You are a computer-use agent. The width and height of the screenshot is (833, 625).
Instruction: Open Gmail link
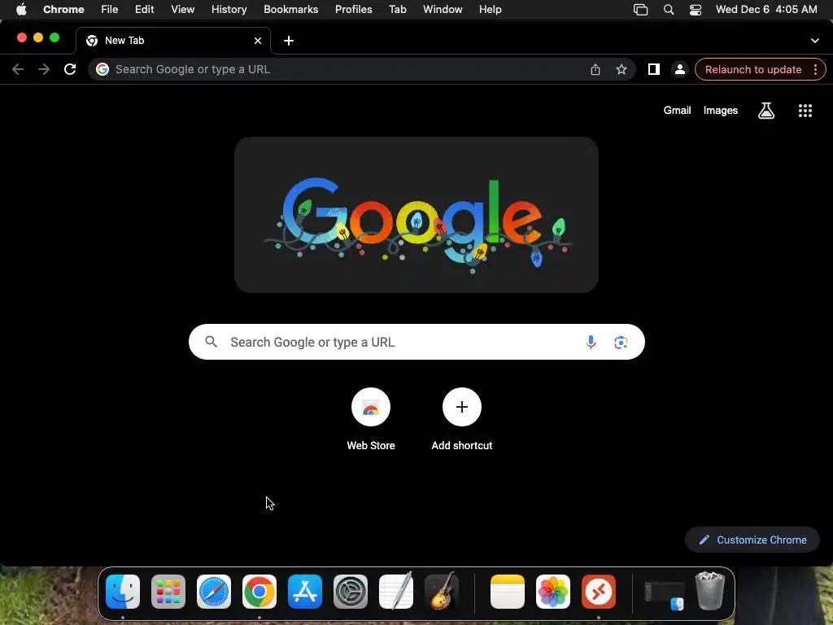coord(677,111)
